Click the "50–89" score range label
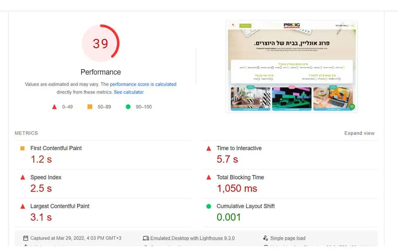 (104, 107)
